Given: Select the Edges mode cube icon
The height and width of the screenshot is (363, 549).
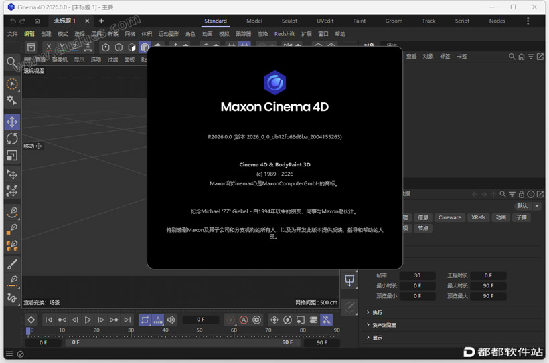Looking at the screenshot, I should [x=119, y=47].
